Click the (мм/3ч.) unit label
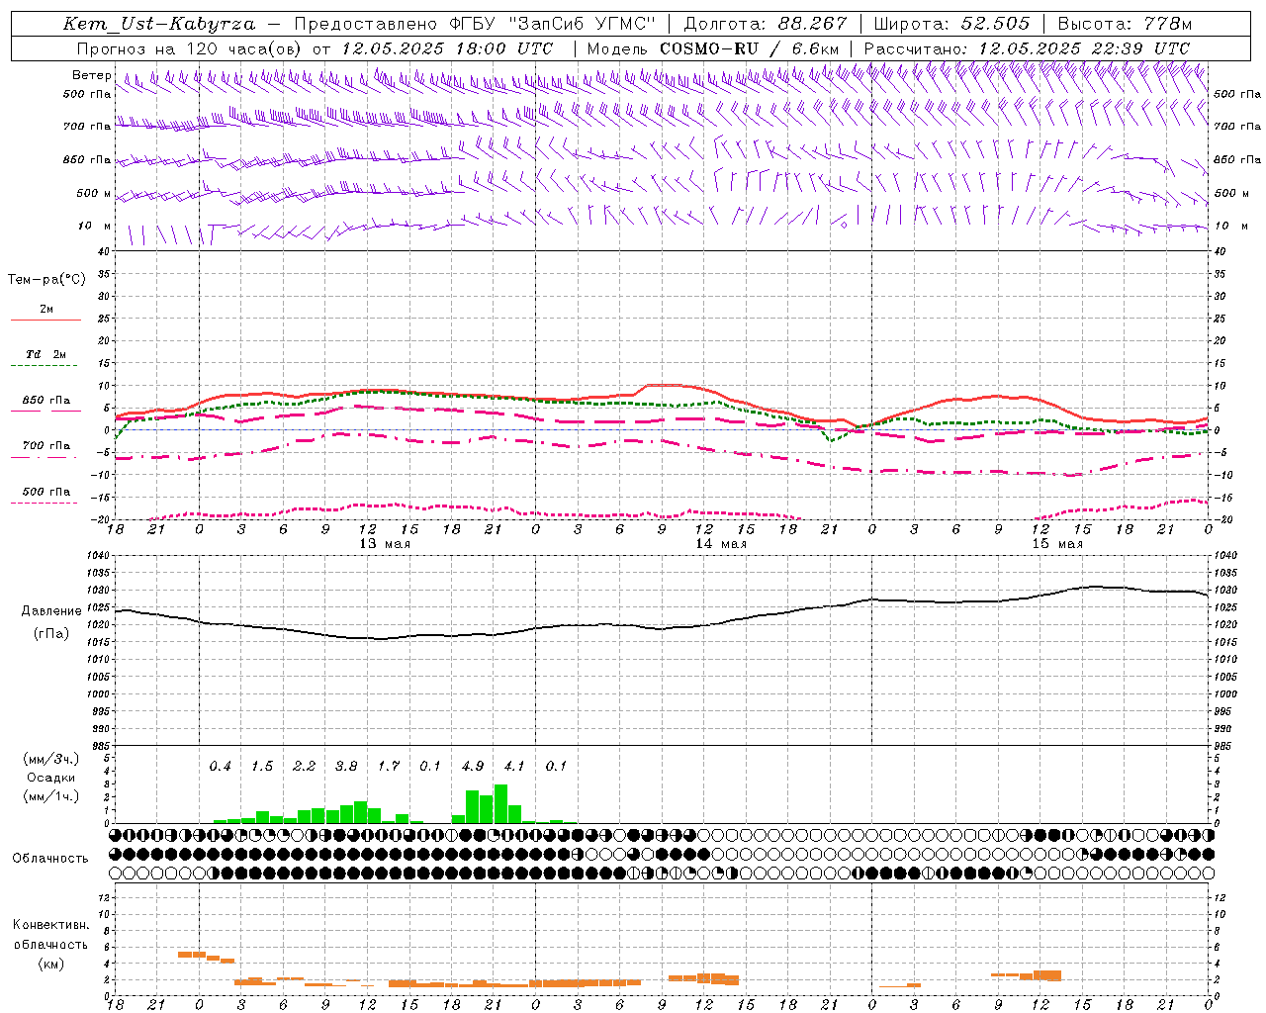The image size is (1266, 1013). 51,759
